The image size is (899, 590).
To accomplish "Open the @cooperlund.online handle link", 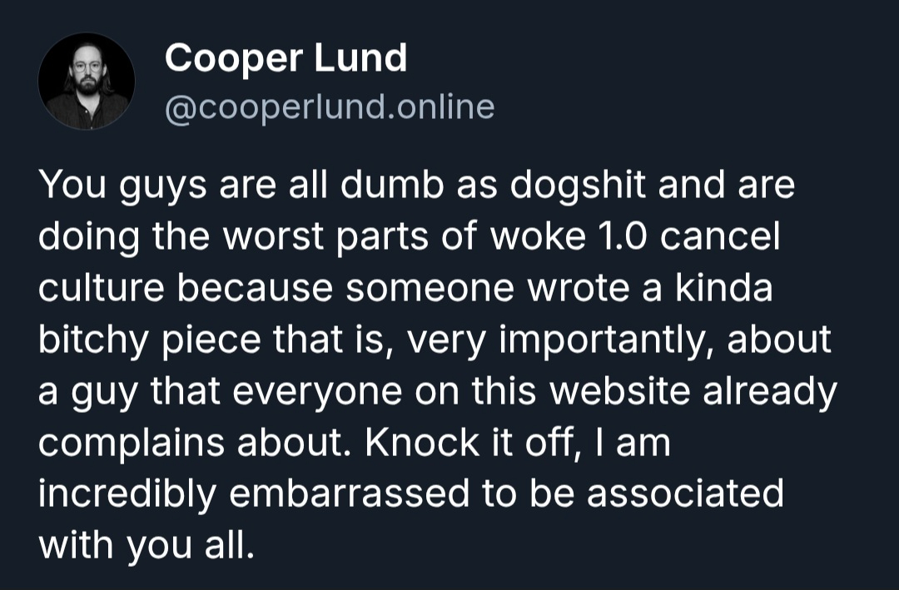I will point(330,107).
